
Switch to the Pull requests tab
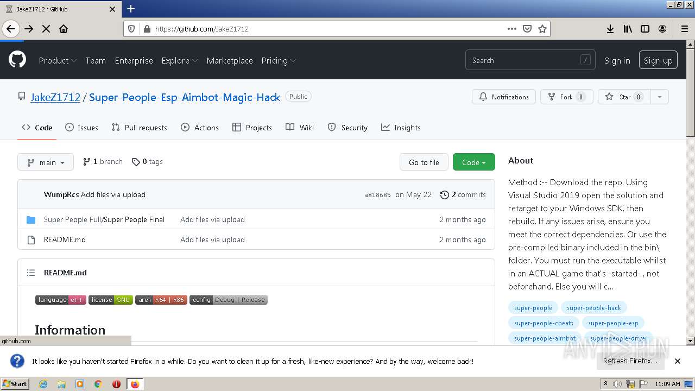pos(139,128)
